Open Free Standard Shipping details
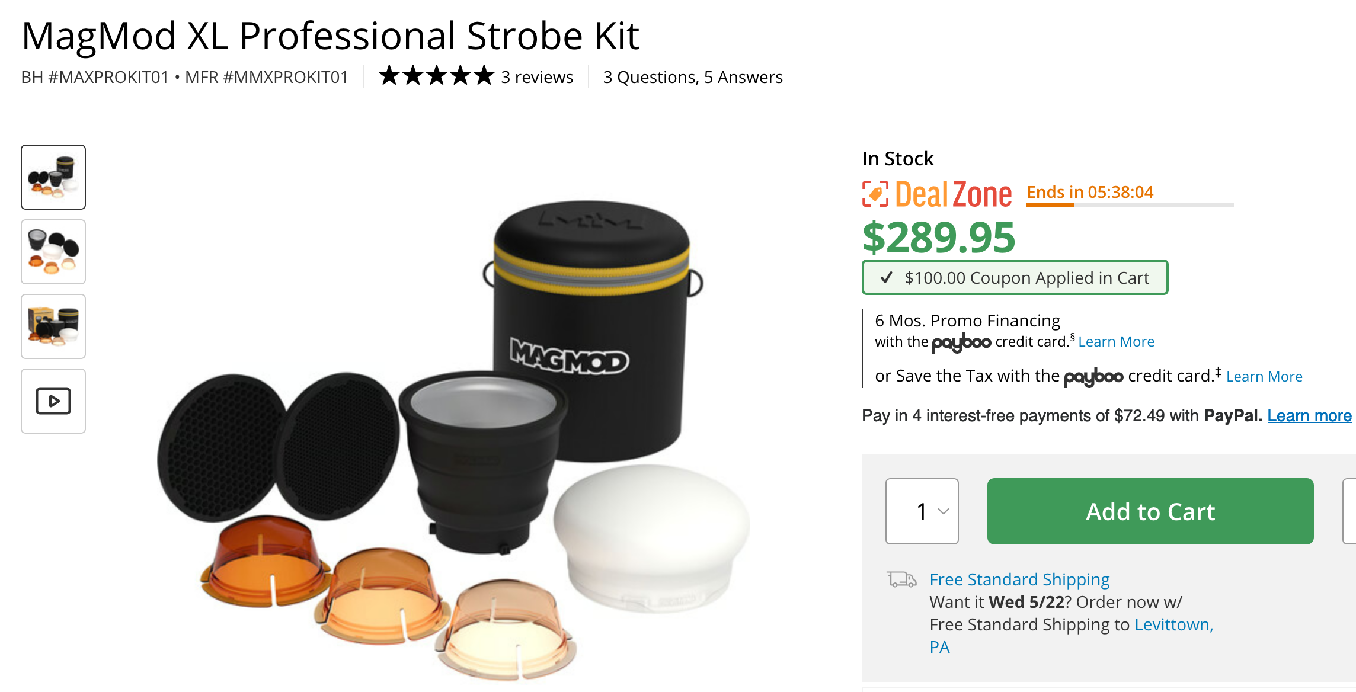The height and width of the screenshot is (692, 1356). click(1019, 579)
